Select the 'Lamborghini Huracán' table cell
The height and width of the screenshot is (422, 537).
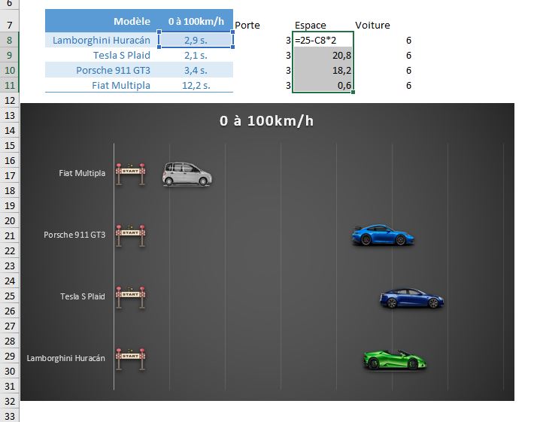click(x=102, y=40)
